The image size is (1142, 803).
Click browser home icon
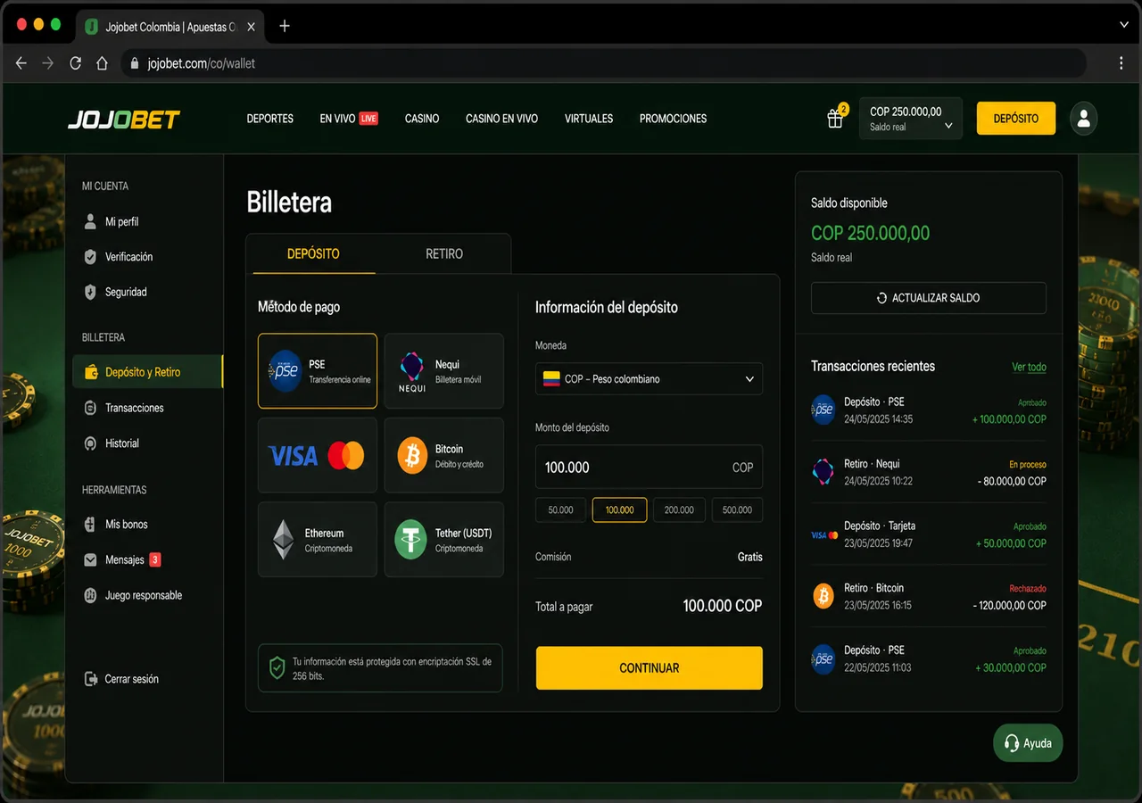click(x=102, y=63)
